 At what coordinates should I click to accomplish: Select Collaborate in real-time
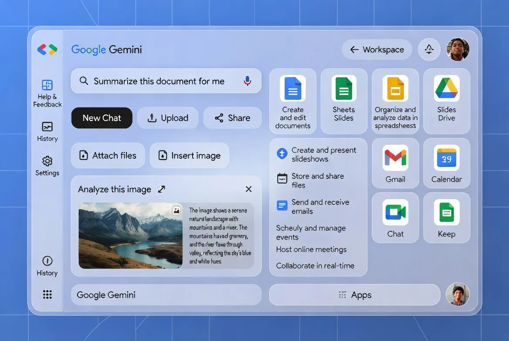[x=315, y=265]
